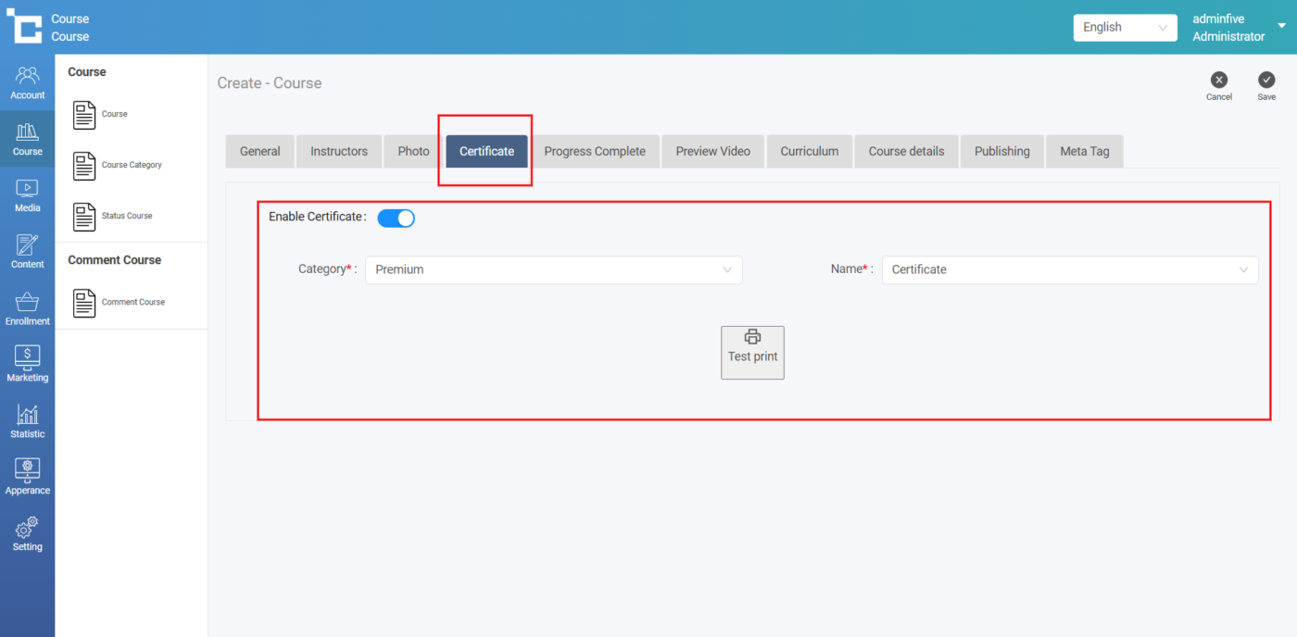Open the certificate Name dropdown
The width and height of the screenshot is (1297, 637).
click(x=1069, y=270)
